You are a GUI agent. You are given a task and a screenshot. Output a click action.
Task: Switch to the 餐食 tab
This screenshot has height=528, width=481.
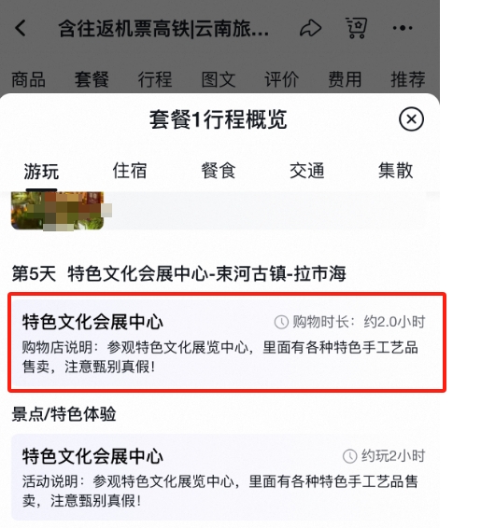click(219, 171)
